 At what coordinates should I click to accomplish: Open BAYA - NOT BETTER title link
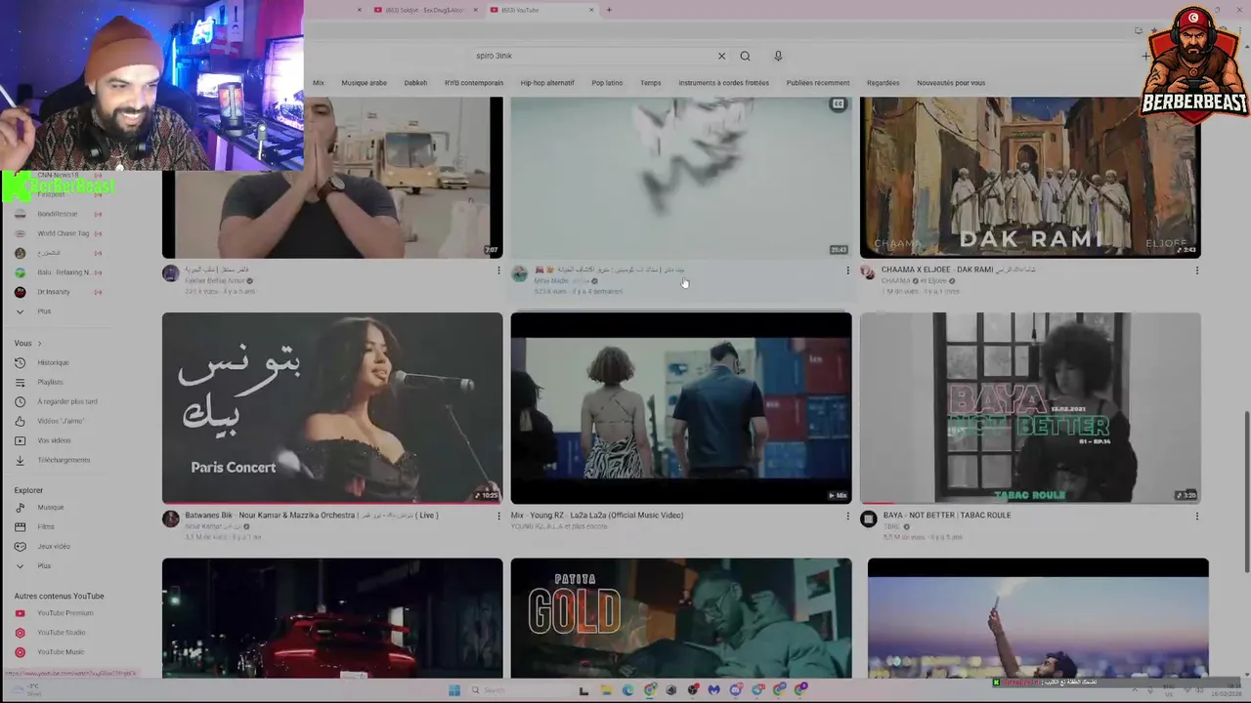pos(947,516)
